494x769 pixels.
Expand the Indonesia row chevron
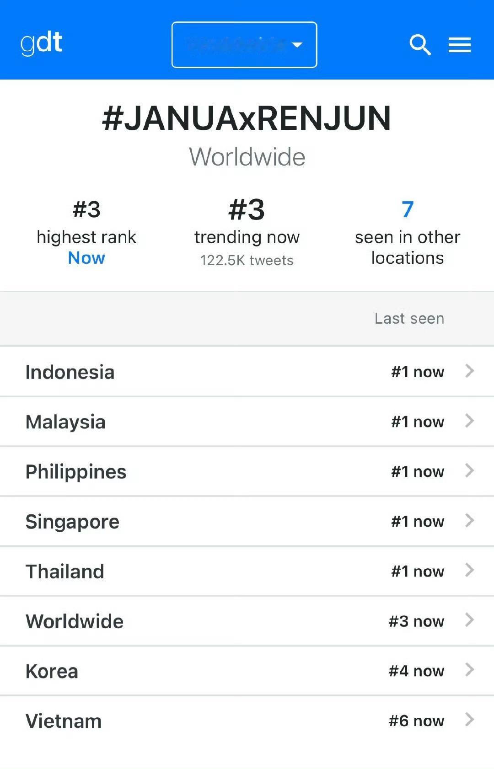[469, 371]
